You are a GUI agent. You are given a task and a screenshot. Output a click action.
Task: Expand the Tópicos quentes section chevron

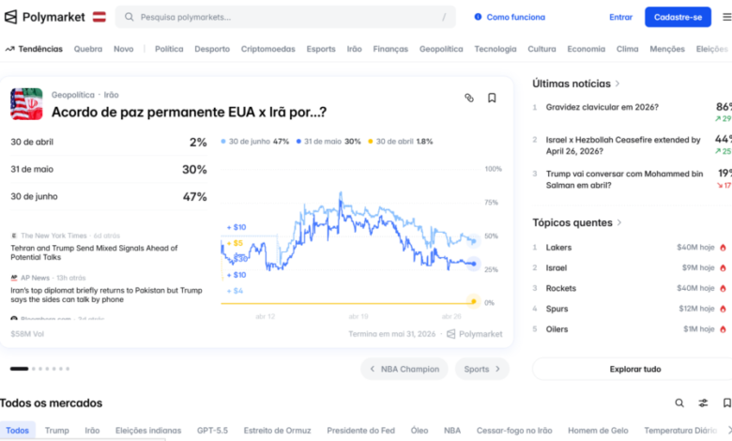(x=619, y=222)
